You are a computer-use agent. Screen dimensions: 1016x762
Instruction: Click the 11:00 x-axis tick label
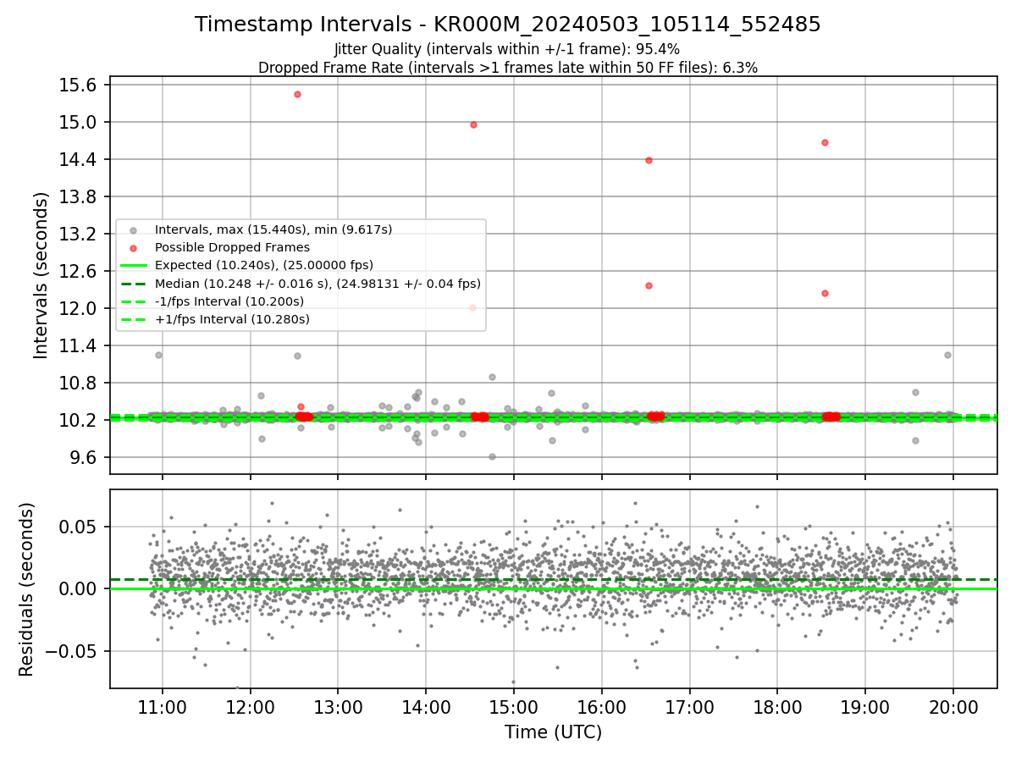pos(162,706)
